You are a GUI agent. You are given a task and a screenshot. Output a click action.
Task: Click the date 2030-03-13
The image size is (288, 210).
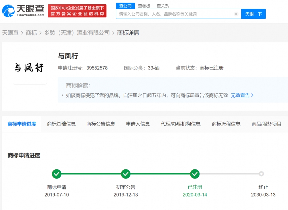(263, 195)
